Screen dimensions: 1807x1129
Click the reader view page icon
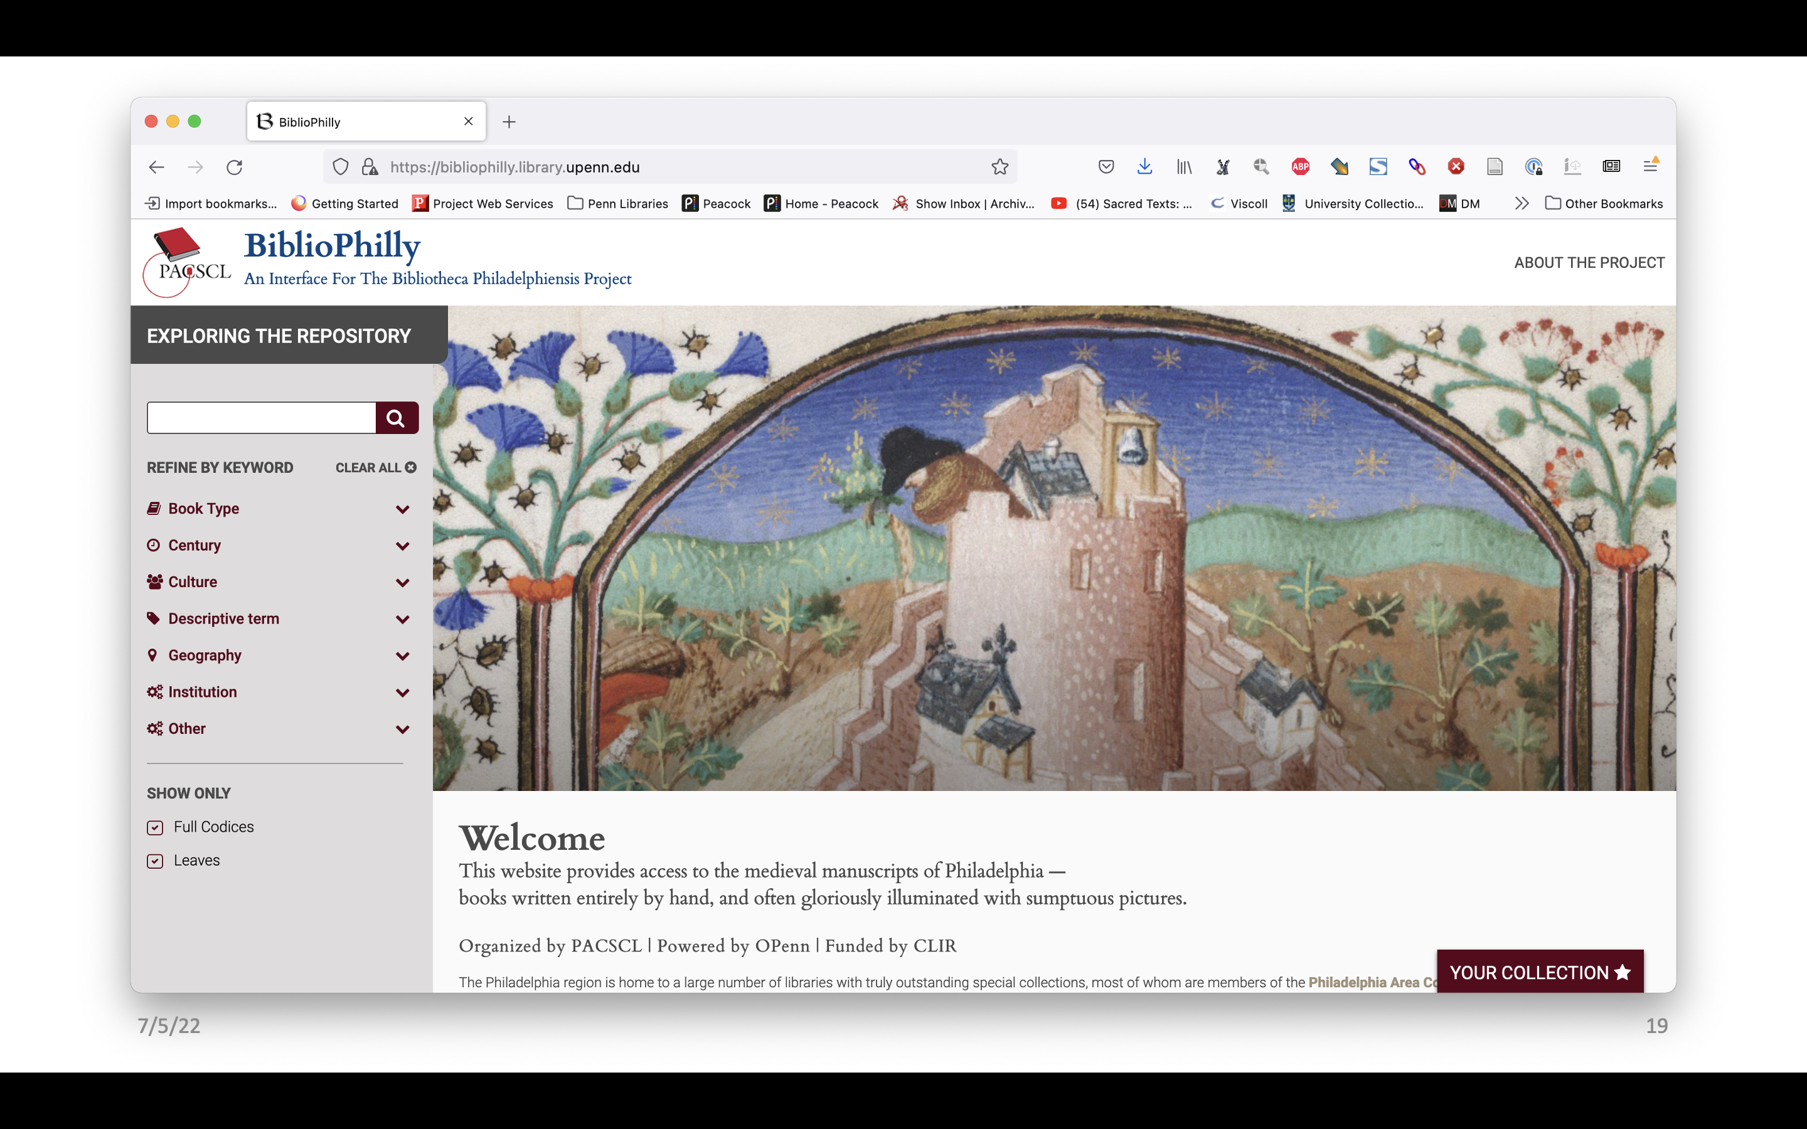pyautogui.click(x=1495, y=167)
